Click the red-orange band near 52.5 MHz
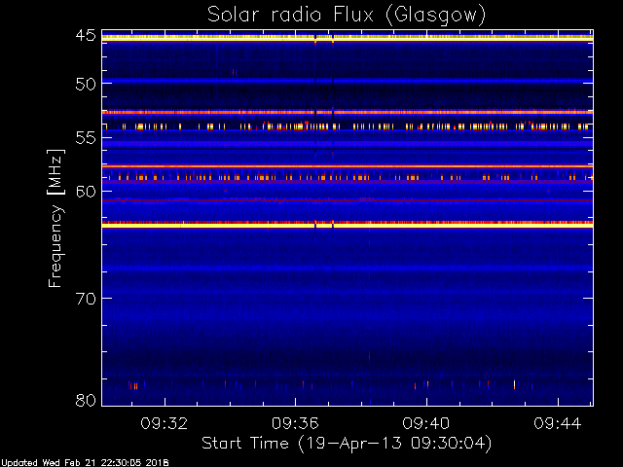 point(348,113)
